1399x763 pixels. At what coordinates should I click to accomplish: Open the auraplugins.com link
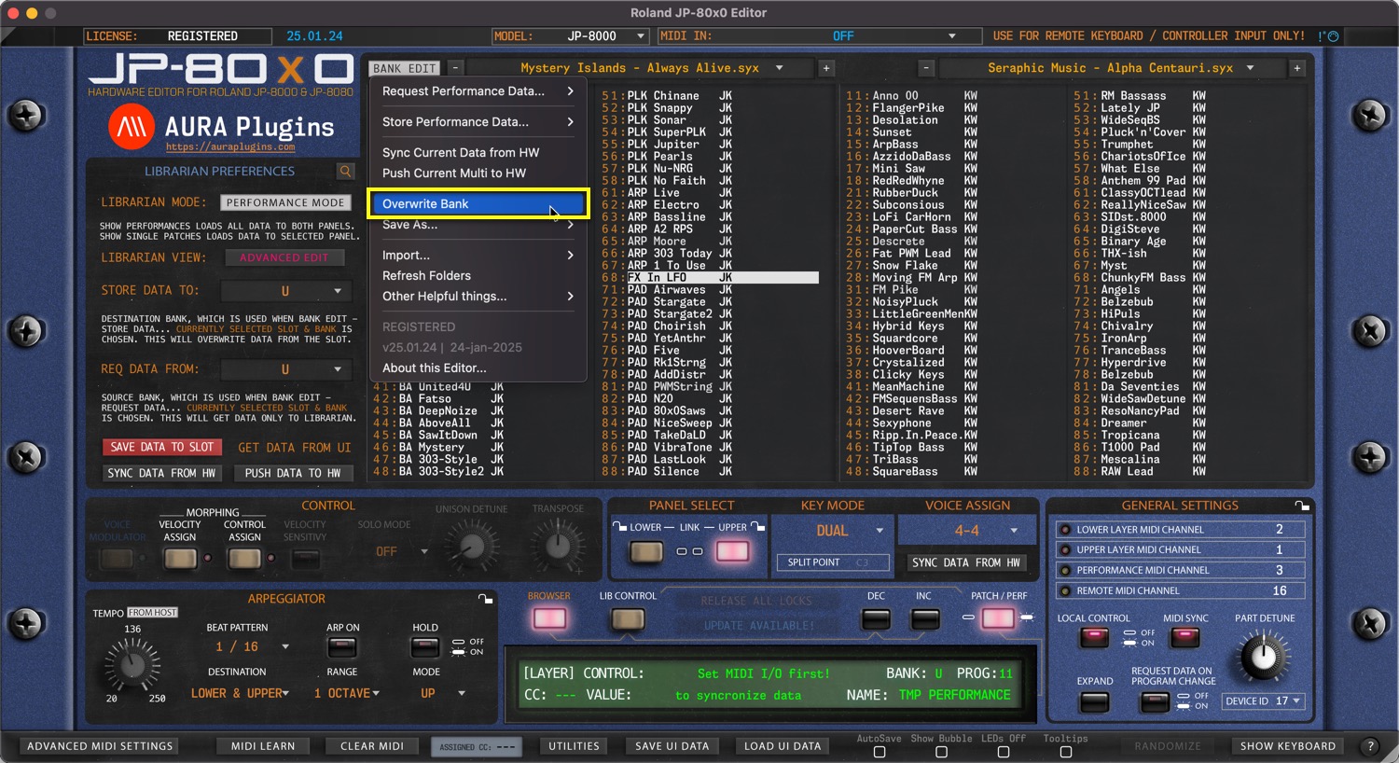(230, 147)
